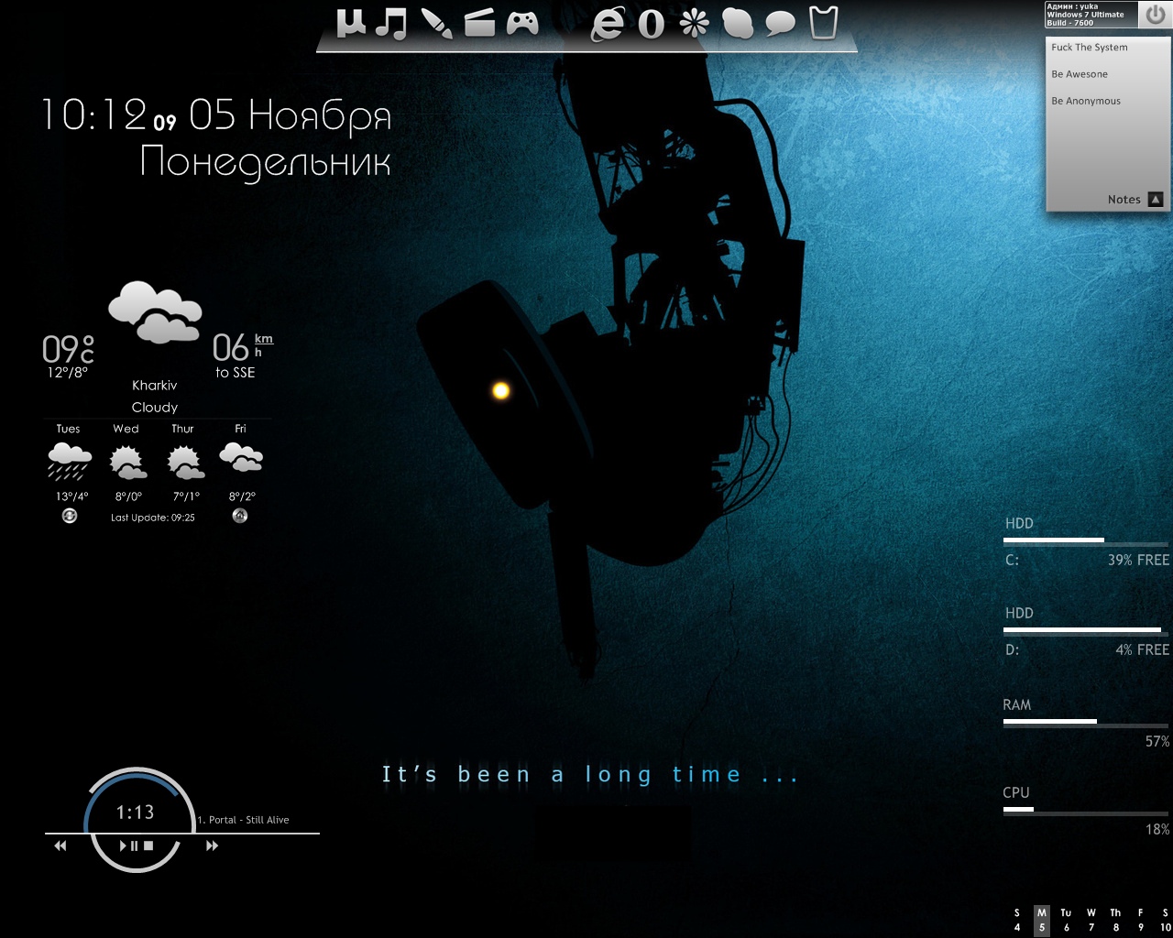Click the CPU usage bar
Image resolution: width=1173 pixels, height=938 pixels.
tap(1086, 811)
